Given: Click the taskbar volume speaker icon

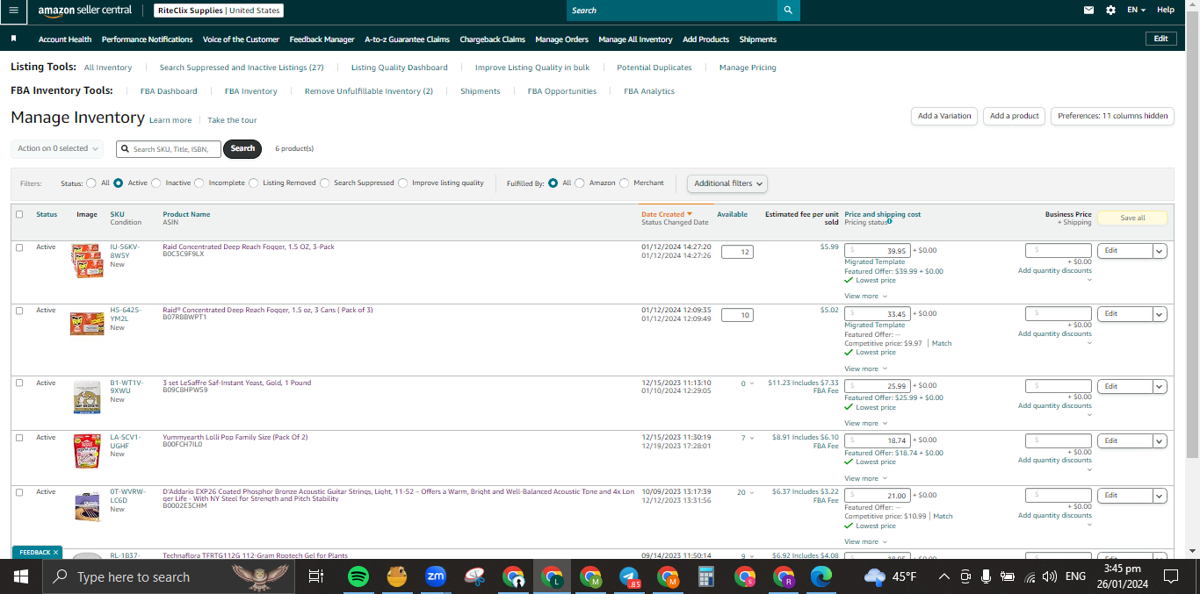Looking at the screenshot, I should pos(1049,576).
